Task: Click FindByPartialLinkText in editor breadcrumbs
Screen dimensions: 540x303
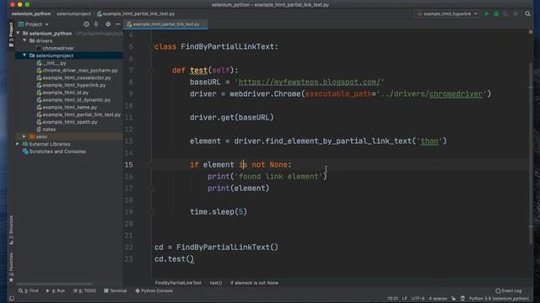Action: coord(178,283)
